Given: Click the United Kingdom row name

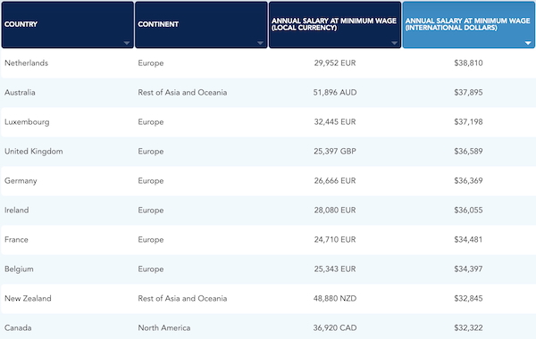Looking at the screenshot, I should [34, 152].
